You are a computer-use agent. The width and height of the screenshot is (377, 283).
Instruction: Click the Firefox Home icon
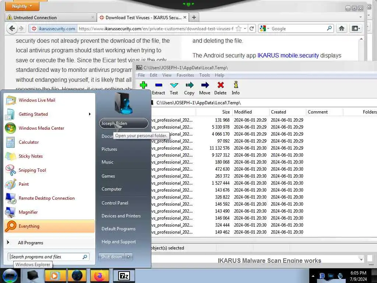[x=341, y=28]
